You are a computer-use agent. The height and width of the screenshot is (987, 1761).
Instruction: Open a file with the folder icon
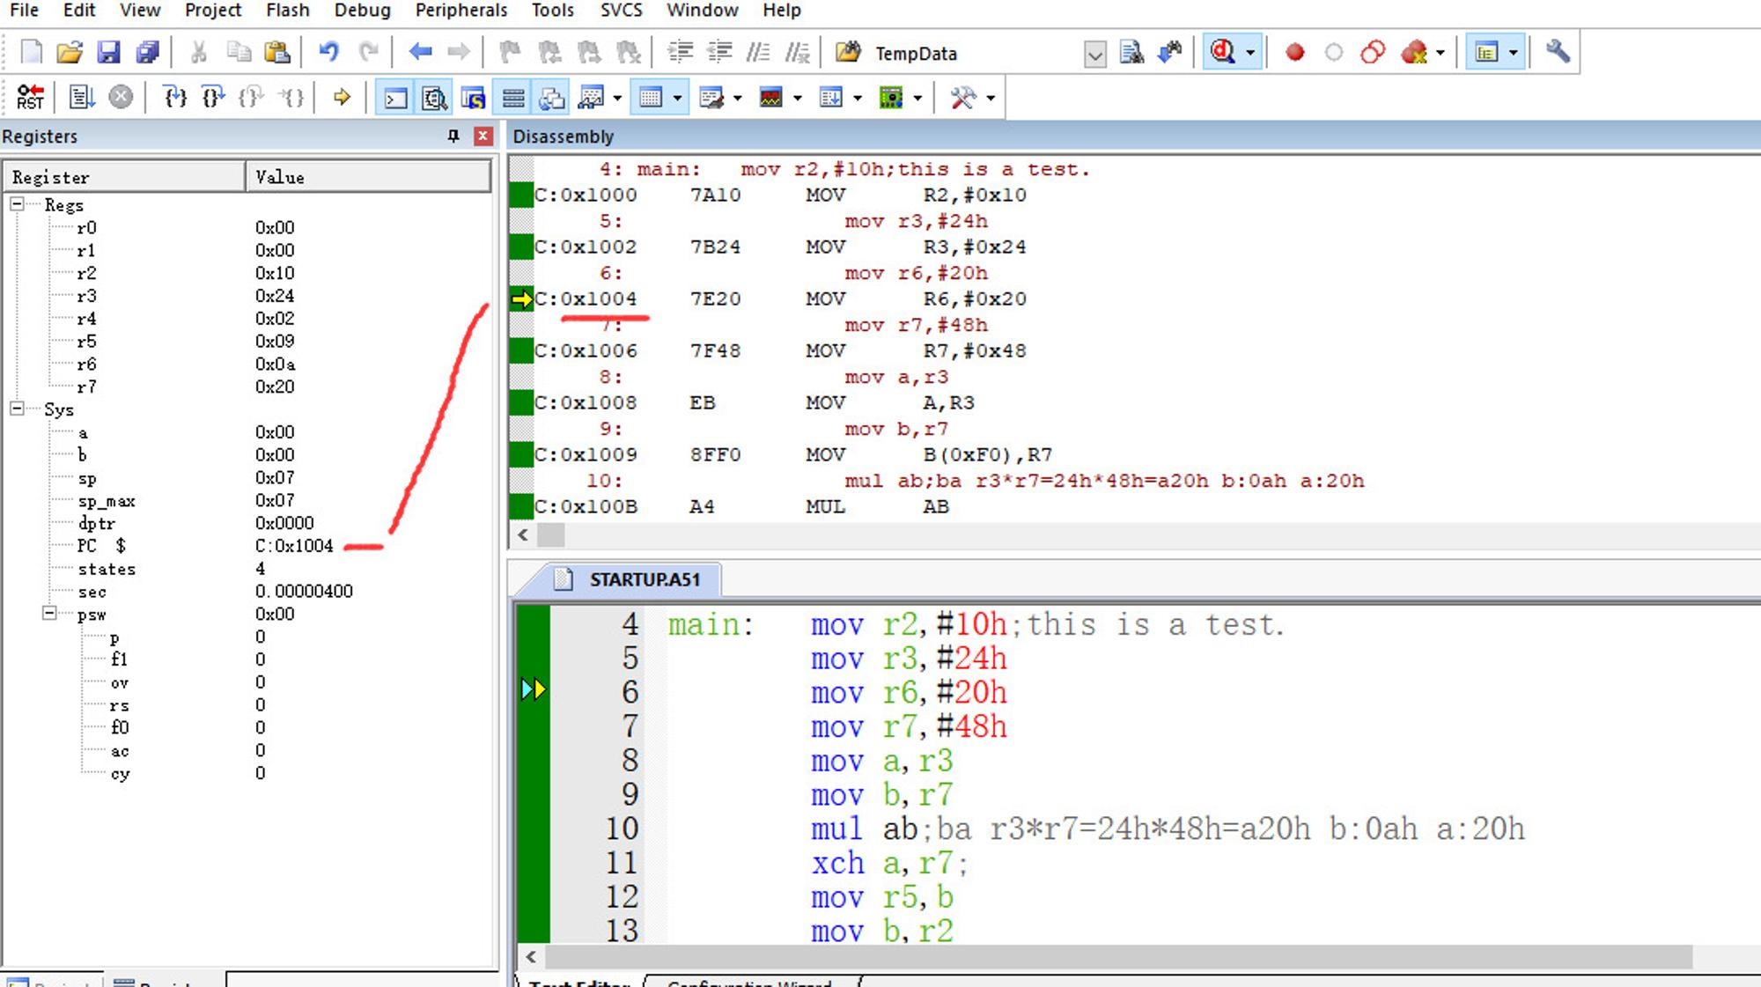tap(70, 53)
